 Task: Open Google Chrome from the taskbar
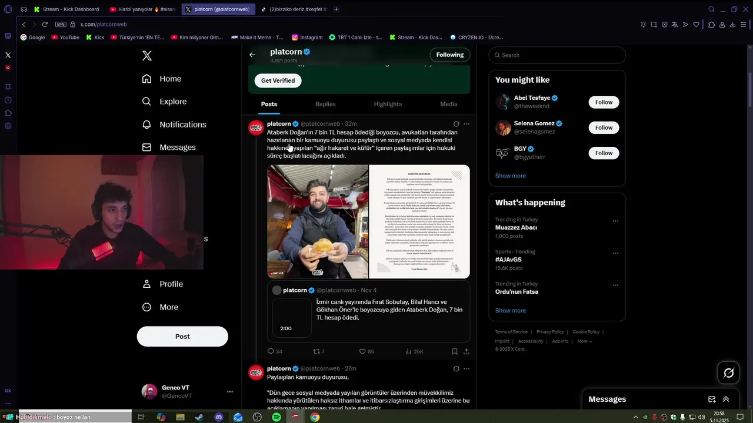tap(315, 417)
